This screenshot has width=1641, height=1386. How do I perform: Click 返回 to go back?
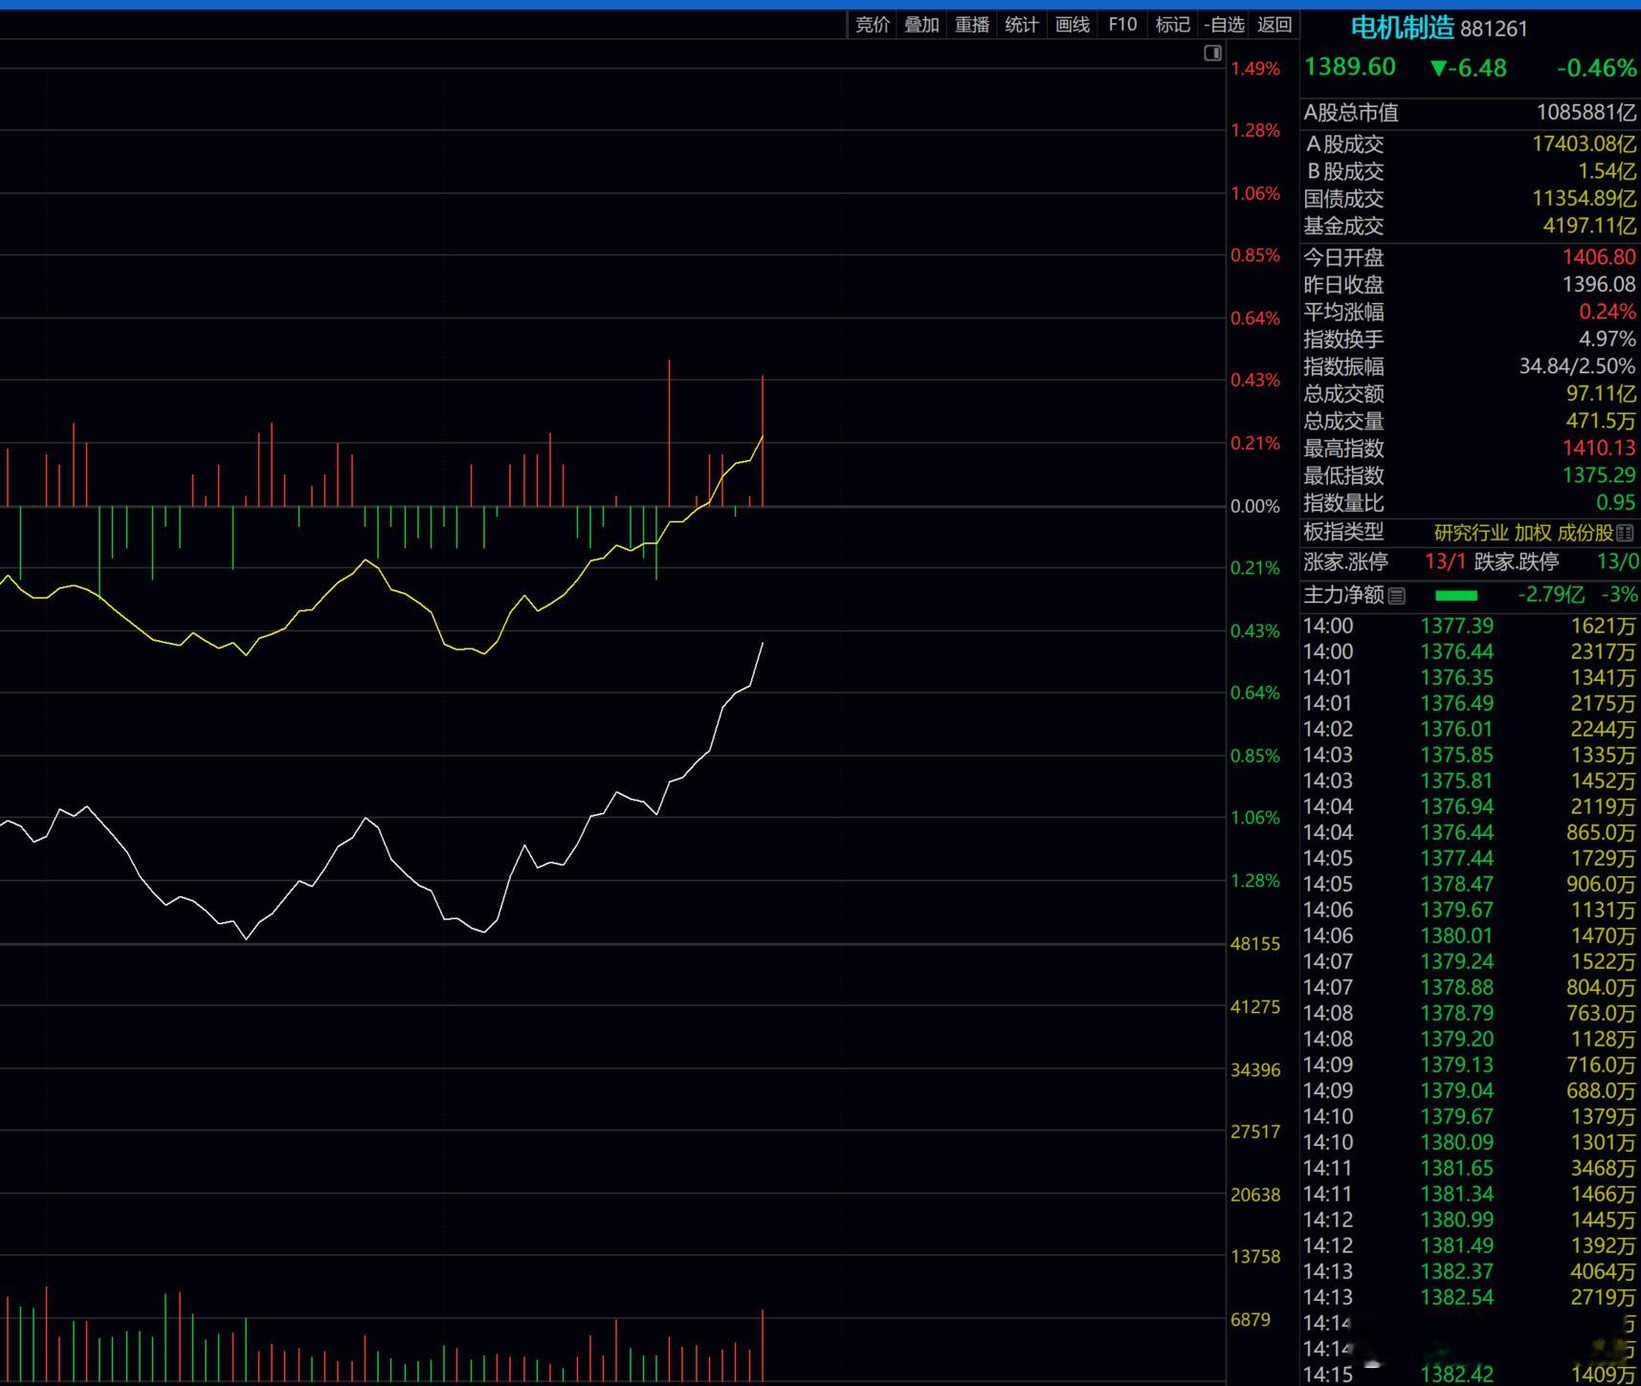[1274, 25]
